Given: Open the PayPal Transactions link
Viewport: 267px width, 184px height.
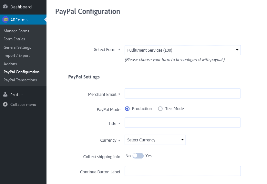Looking at the screenshot, I should pyautogui.click(x=20, y=80).
